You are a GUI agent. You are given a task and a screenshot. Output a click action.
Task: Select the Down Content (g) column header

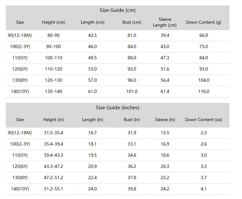204,22
